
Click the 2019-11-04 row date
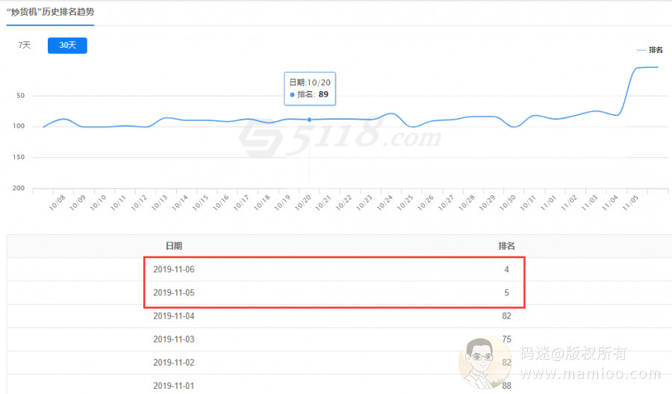click(173, 316)
